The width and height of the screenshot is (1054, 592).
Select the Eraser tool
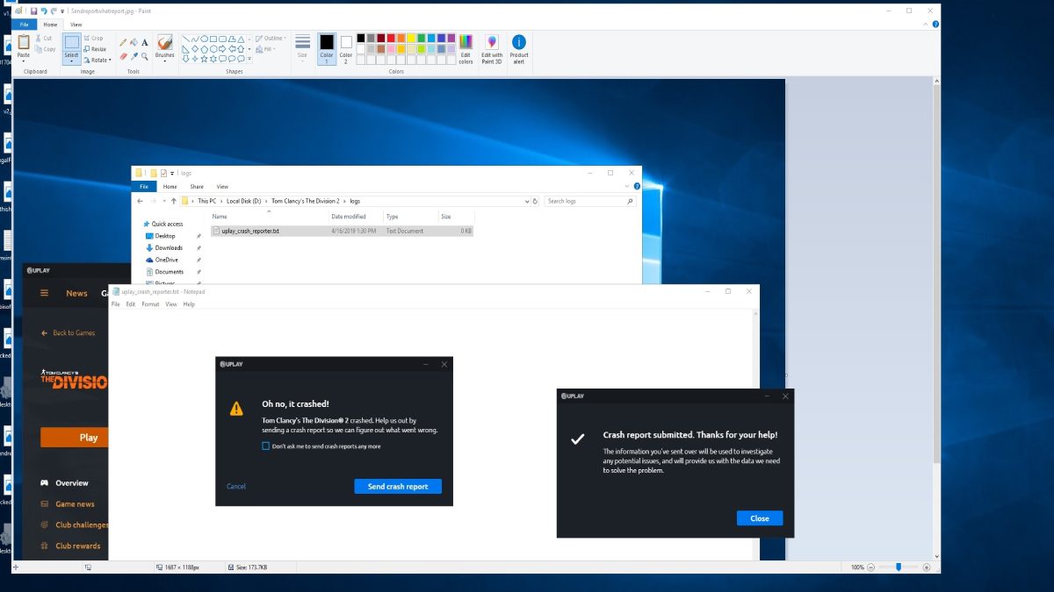[x=123, y=56]
